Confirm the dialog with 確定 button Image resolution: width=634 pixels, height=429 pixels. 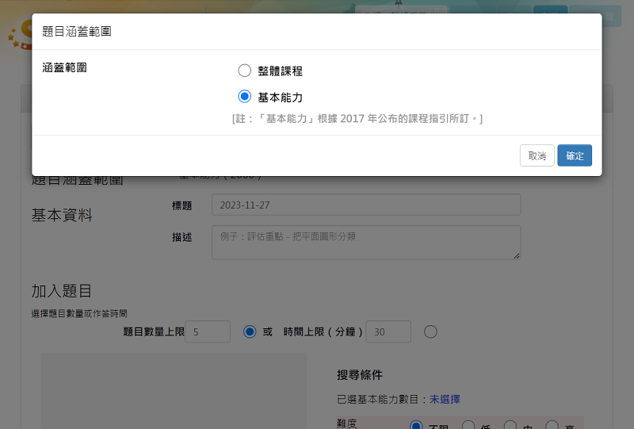pyautogui.click(x=574, y=155)
